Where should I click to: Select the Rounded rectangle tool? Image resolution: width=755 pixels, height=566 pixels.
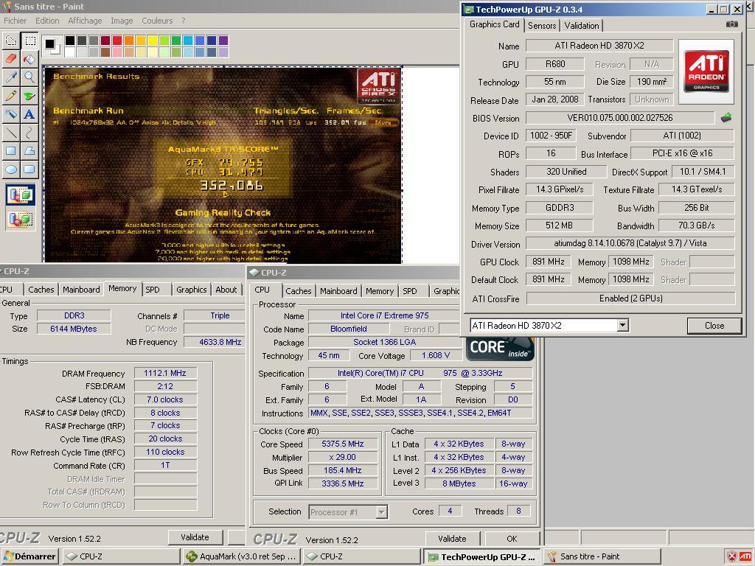point(29,170)
